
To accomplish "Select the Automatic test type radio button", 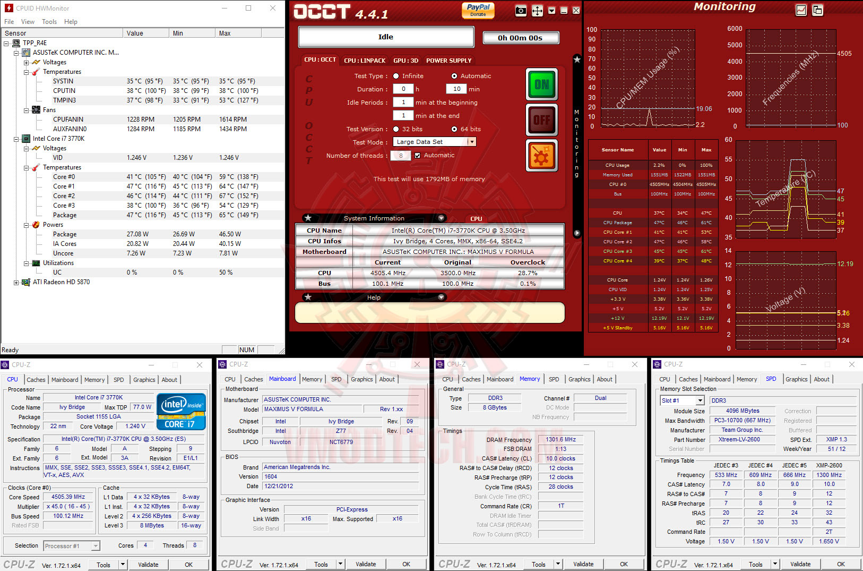I will pos(454,76).
